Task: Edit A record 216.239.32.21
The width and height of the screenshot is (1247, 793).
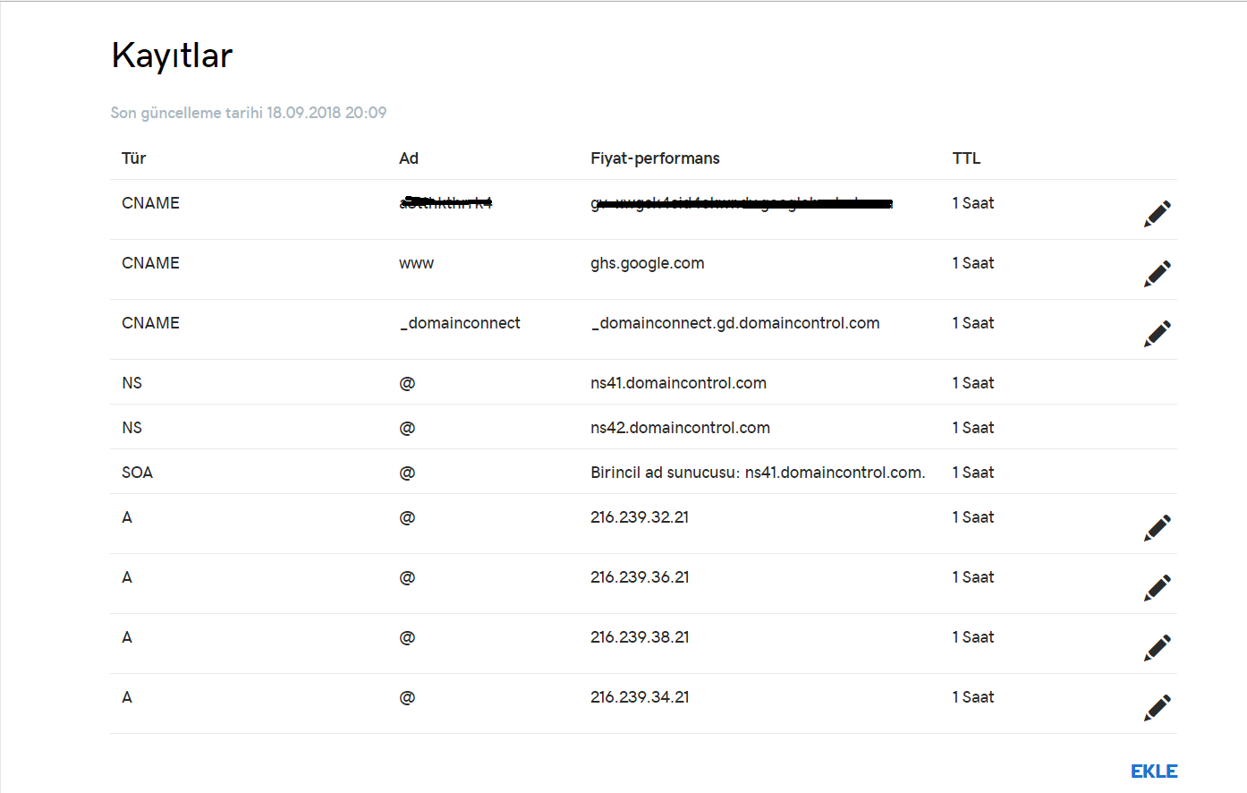Action: [x=1157, y=528]
